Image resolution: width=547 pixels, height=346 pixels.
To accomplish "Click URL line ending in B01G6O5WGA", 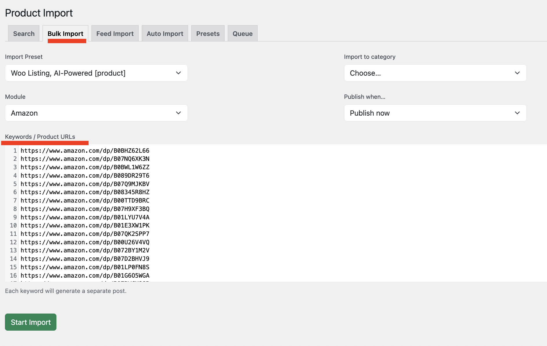I will (85, 276).
